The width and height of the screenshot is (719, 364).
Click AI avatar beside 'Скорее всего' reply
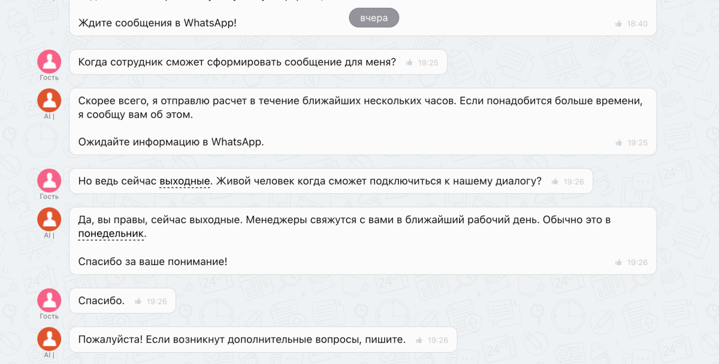point(49,100)
